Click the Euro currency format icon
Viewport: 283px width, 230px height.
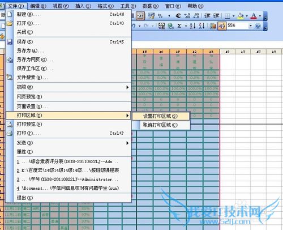coord(178,16)
